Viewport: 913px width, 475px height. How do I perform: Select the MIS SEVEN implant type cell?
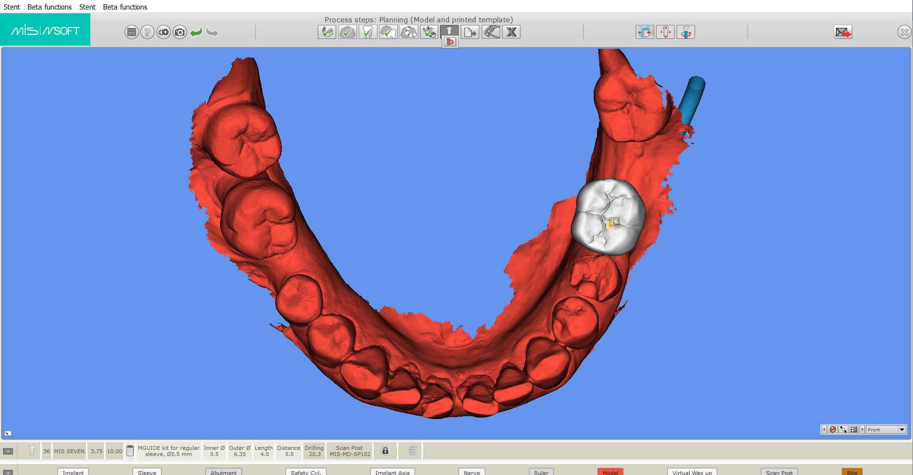click(x=69, y=451)
